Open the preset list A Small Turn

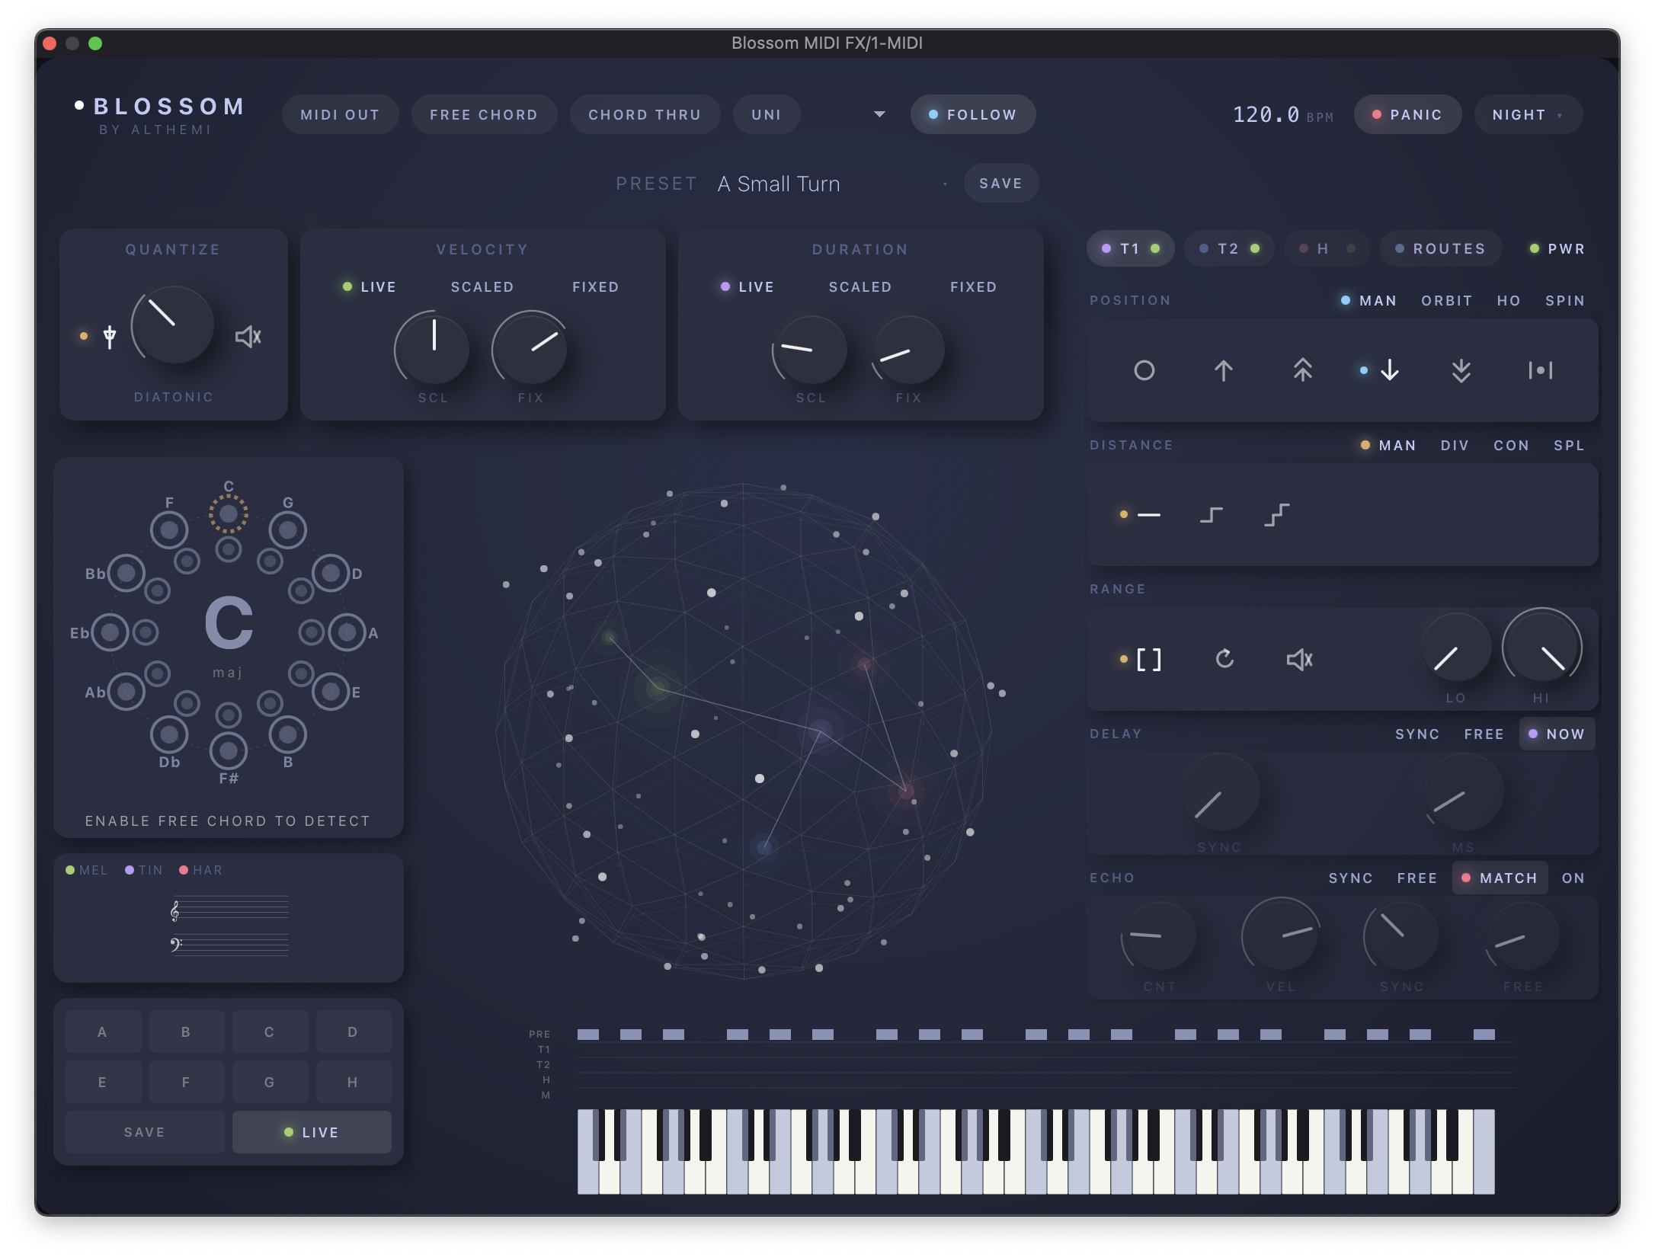[x=832, y=184]
